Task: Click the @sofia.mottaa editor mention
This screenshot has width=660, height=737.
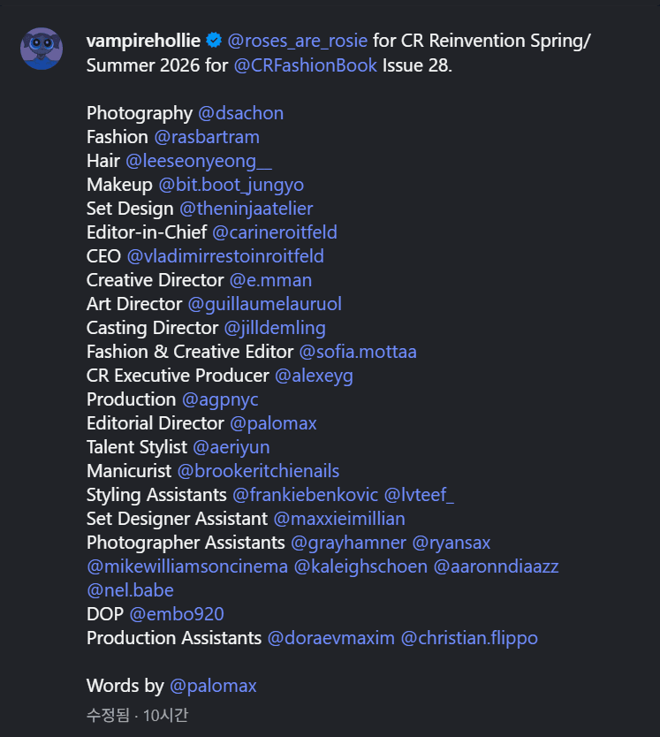Action: pos(358,352)
